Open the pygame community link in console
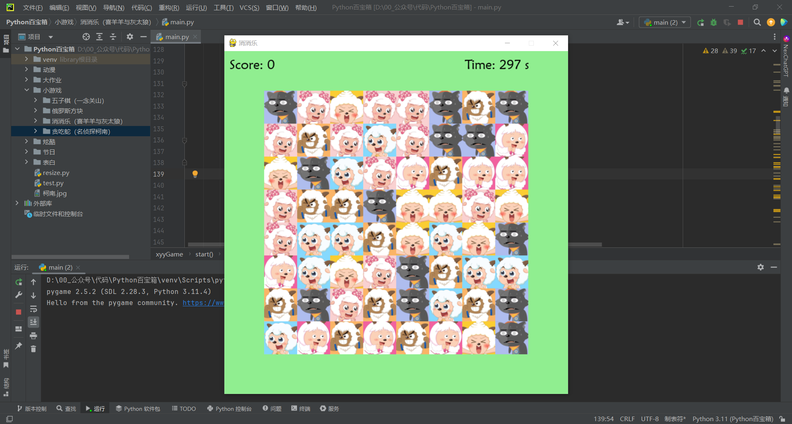792x424 pixels. click(x=203, y=303)
